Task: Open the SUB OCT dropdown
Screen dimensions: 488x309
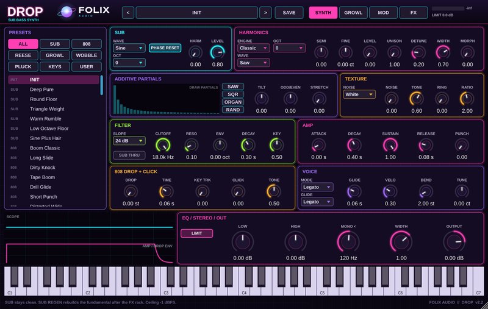Action: (129, 63)
